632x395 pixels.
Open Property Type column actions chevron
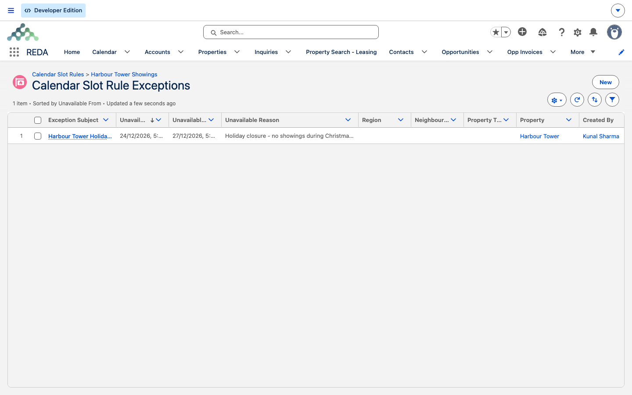click(506, 120)
